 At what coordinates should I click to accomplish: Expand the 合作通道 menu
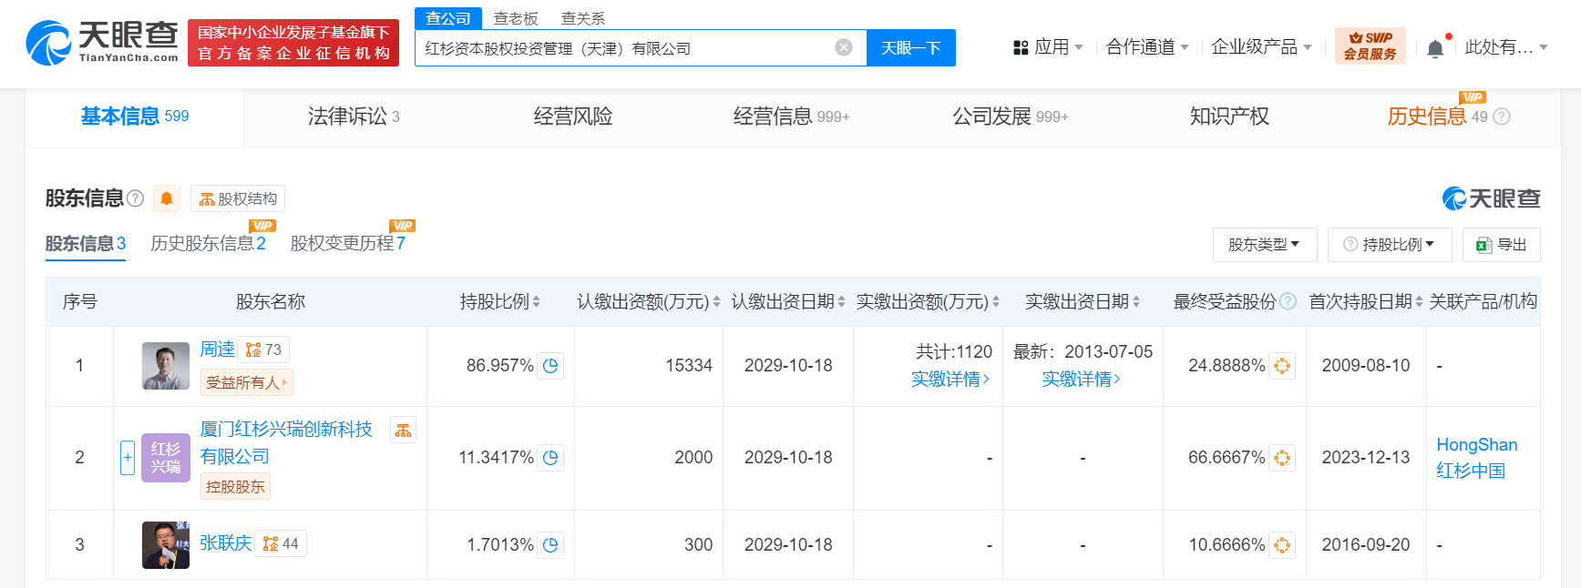point(1147,46)
